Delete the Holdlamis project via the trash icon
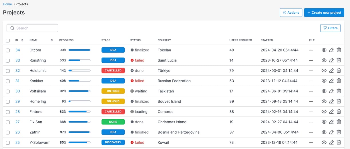350x149 pixels. tap(339, 70)
